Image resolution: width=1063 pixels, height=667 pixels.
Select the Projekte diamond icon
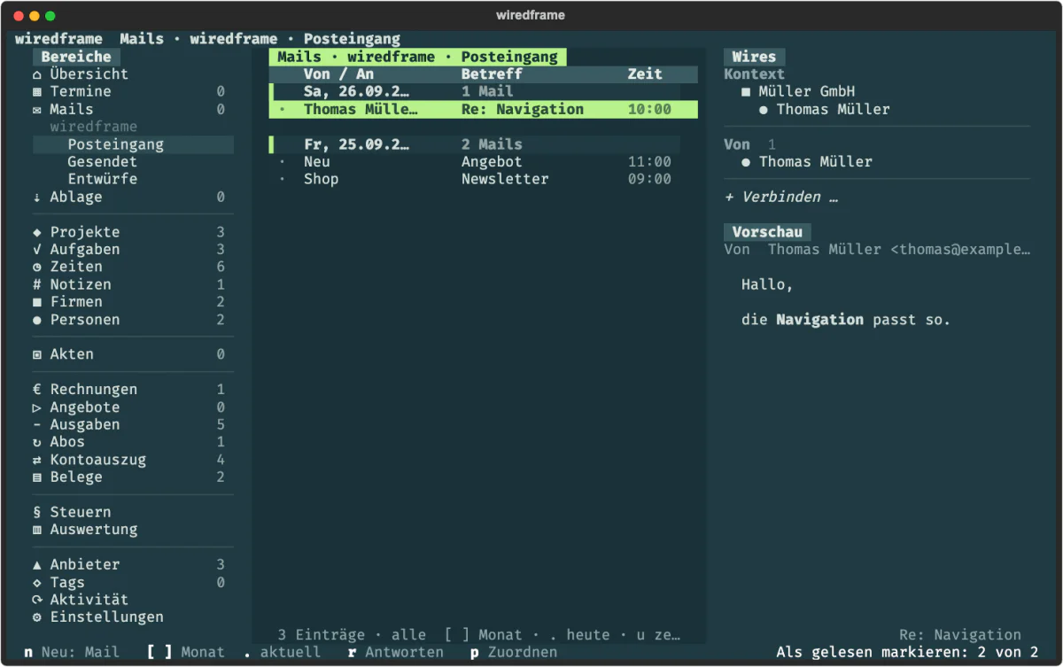37,232
